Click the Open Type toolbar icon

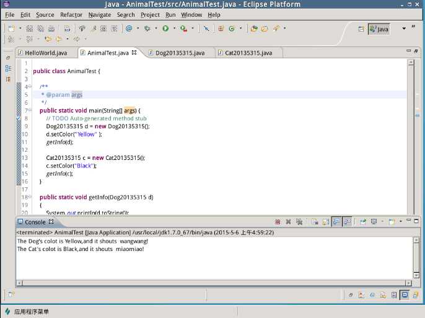click(x=254, y=29)
